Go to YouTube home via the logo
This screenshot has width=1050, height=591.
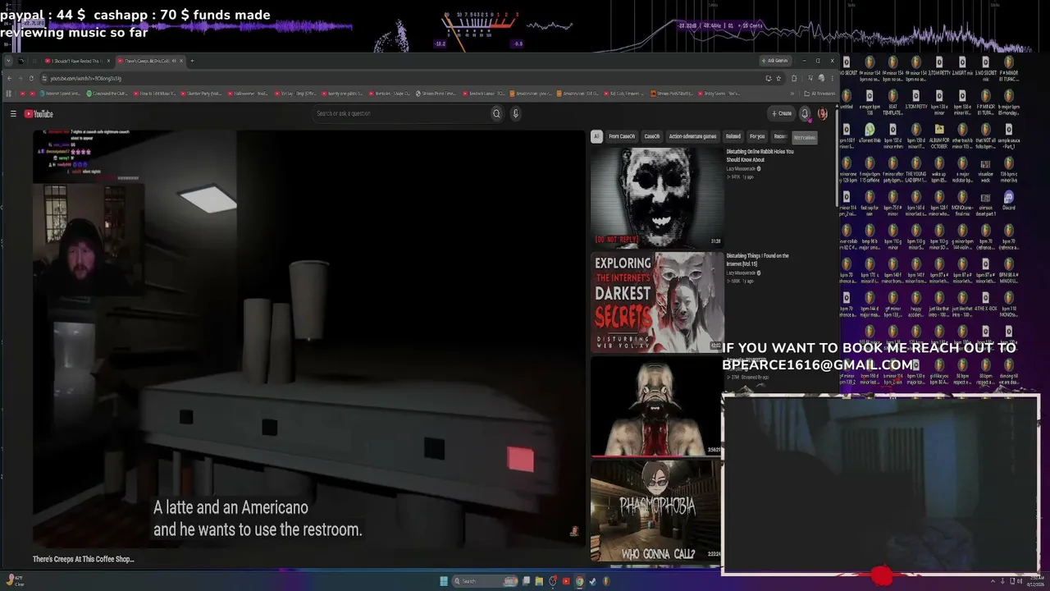click(x=39, y=114)
